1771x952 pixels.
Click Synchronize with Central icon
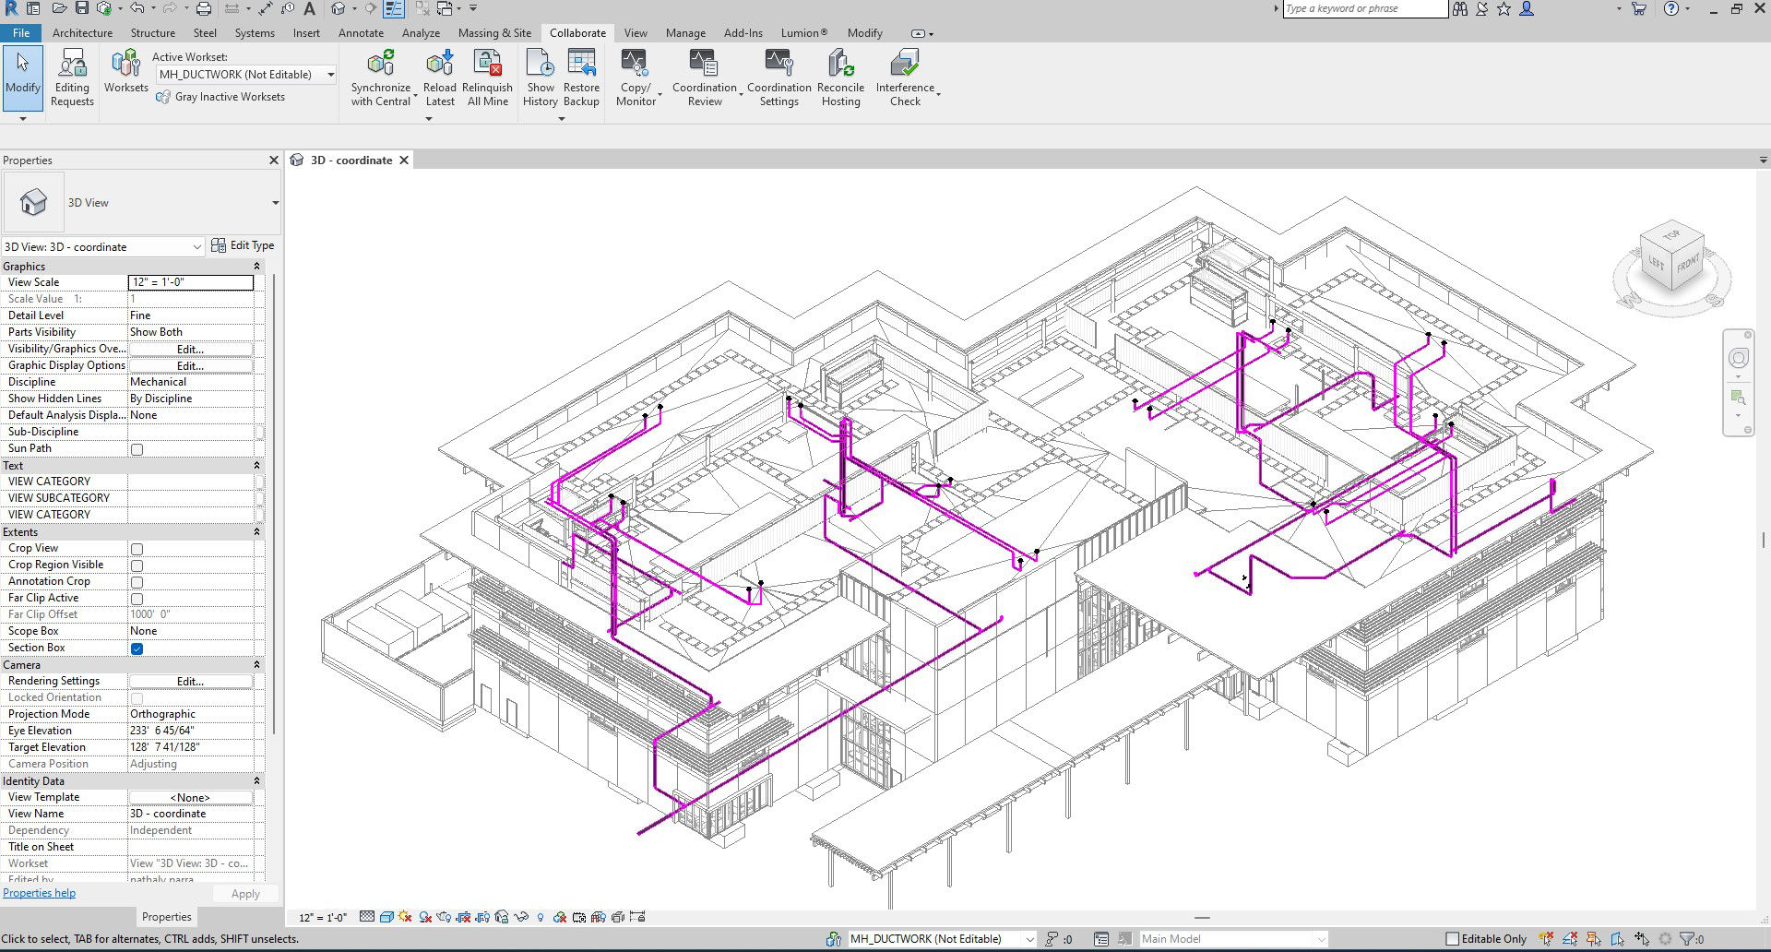[380, 65]
